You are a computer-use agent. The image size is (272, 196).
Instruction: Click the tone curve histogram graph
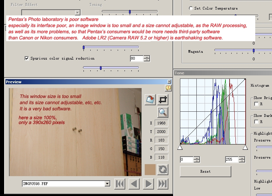pos(213,111)
